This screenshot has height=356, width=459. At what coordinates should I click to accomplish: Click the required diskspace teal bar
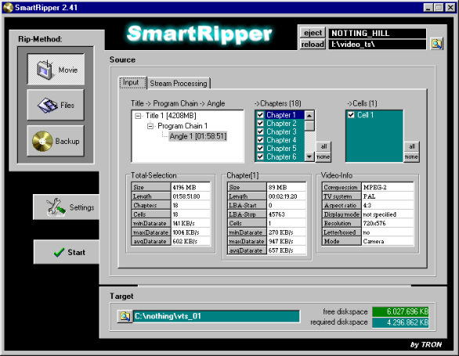point(400,322)
